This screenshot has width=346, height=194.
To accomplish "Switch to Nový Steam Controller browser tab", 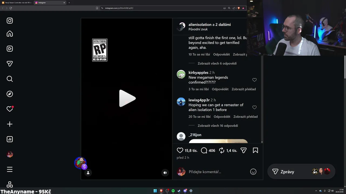I will (x=16, y=3).
